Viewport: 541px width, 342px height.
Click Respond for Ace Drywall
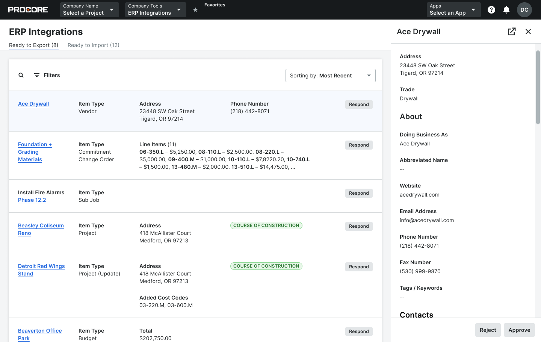click(x=359, y=104)
